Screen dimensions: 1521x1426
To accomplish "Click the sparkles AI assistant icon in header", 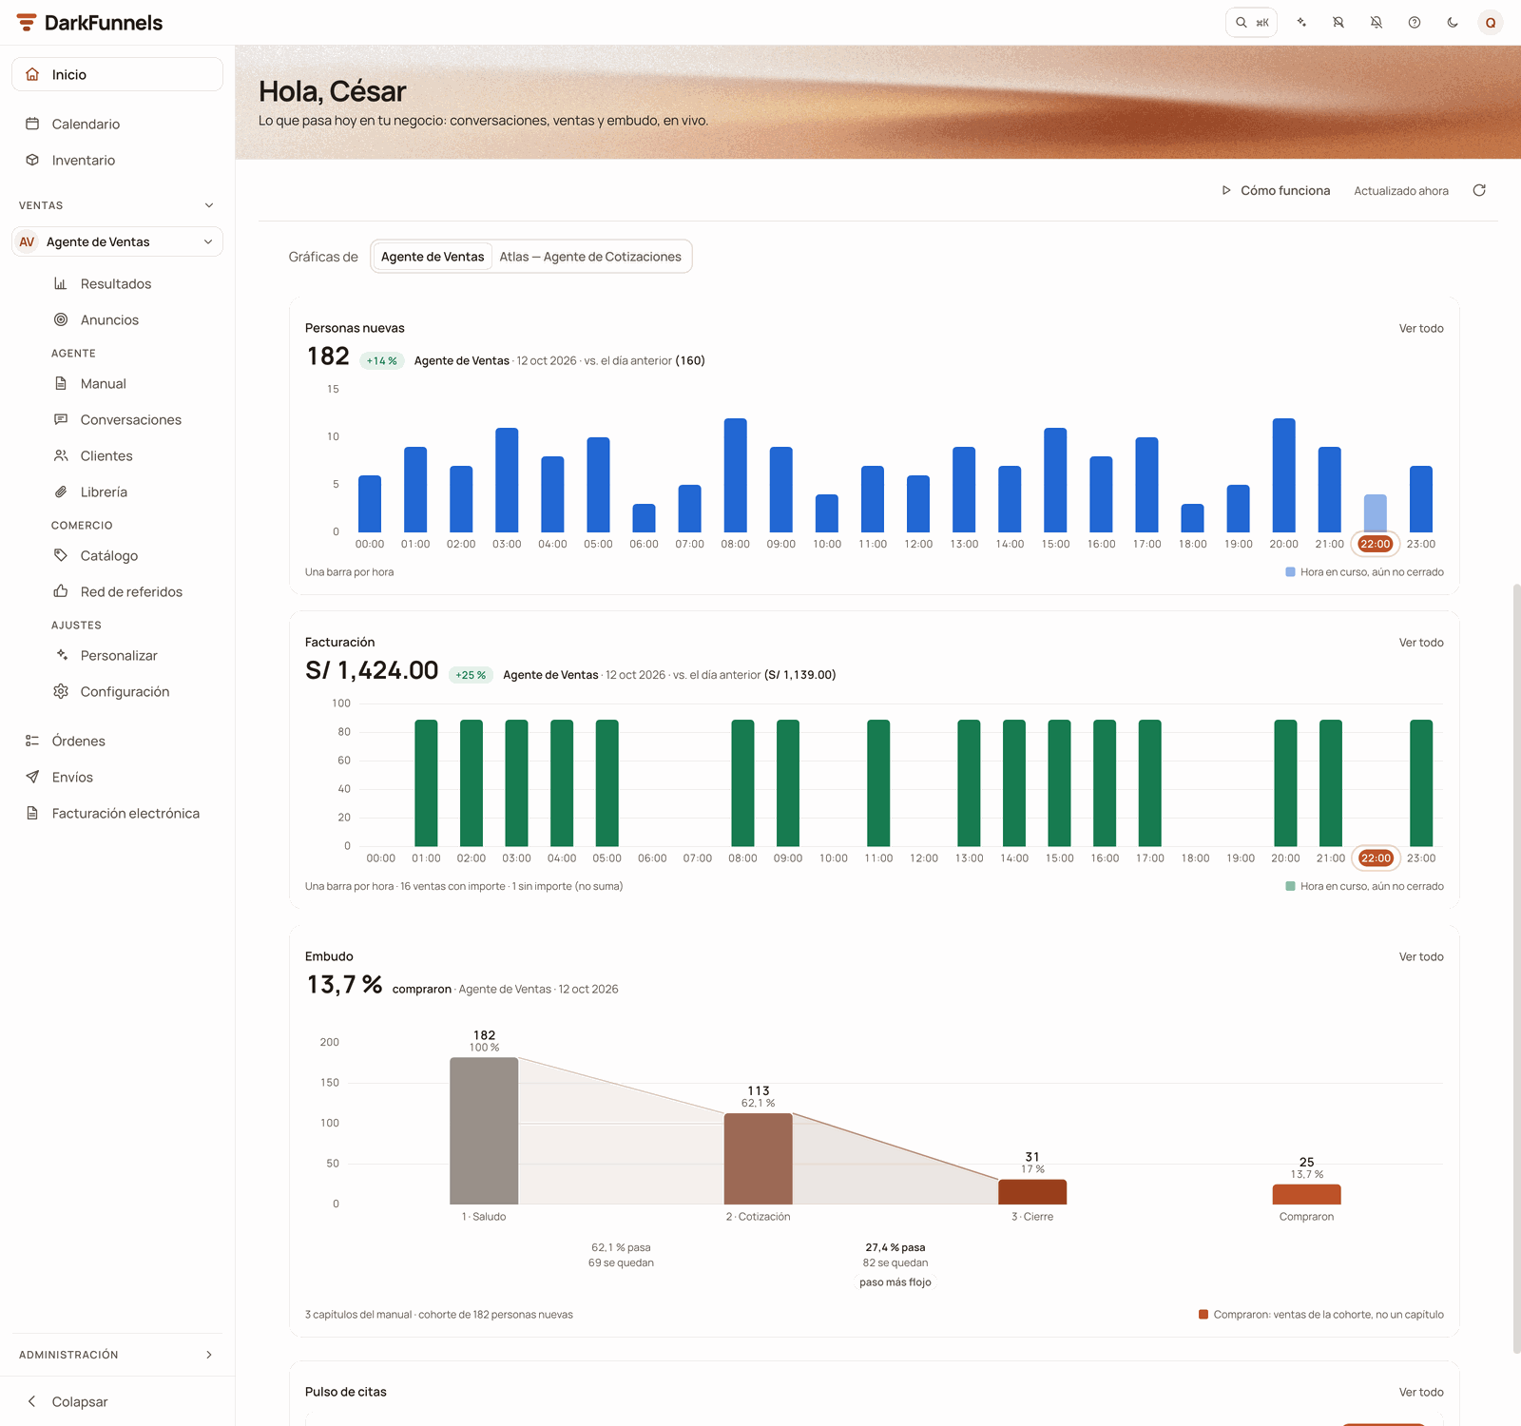I will [1301, 23].
